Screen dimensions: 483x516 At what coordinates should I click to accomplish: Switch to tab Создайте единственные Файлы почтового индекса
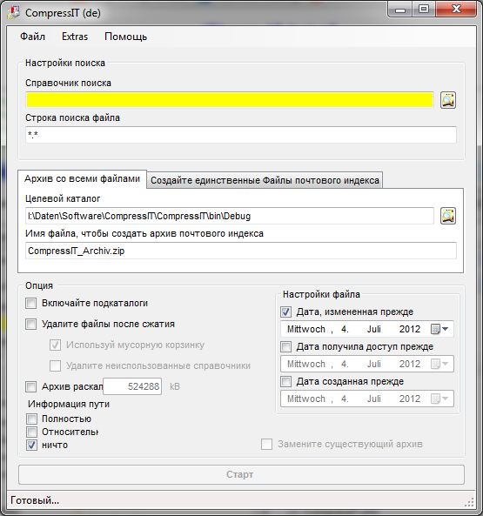(x=265, y=180)
